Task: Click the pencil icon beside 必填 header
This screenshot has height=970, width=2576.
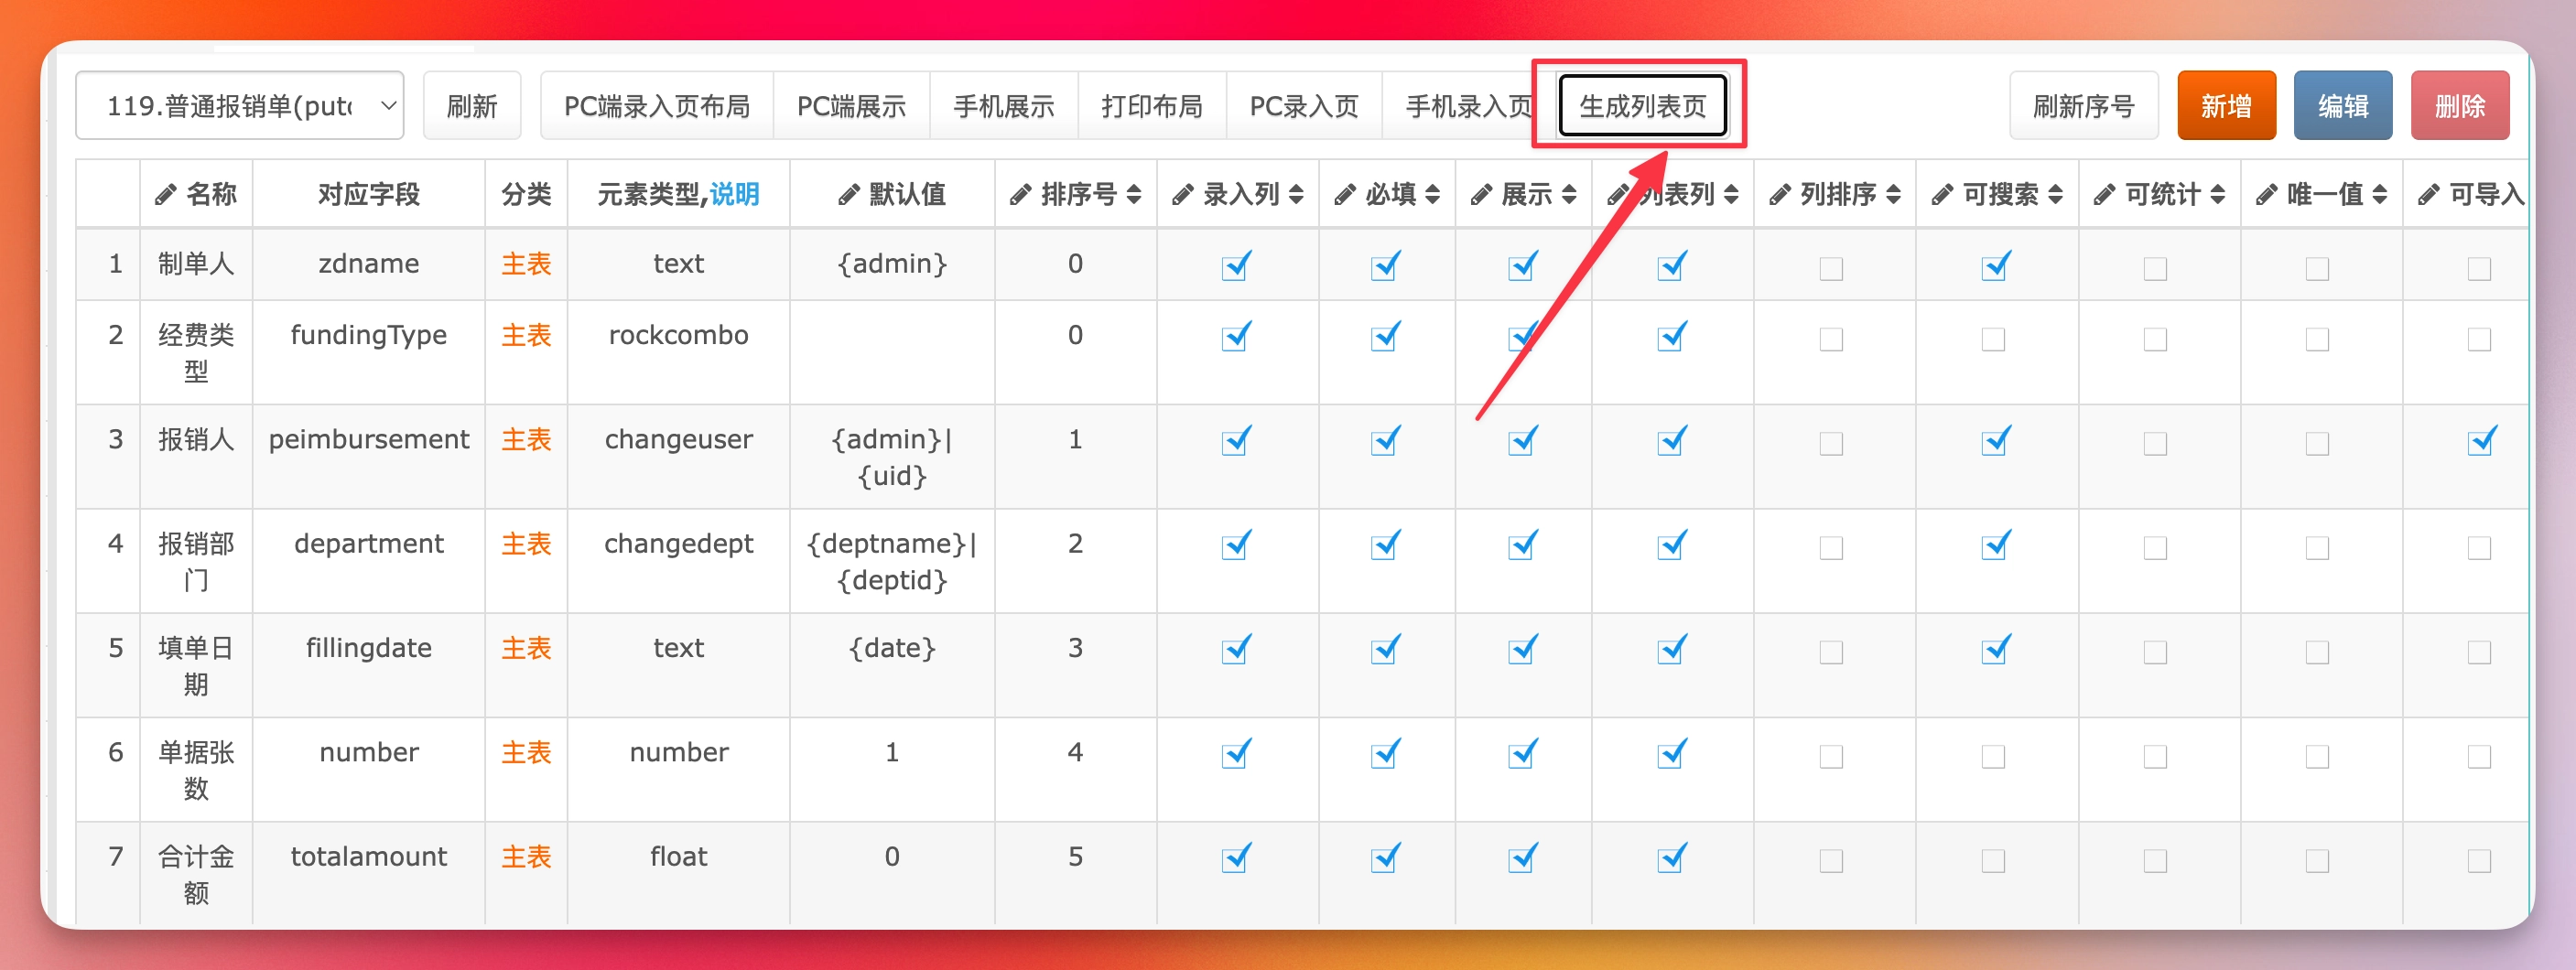Action: pos(1345,195)
